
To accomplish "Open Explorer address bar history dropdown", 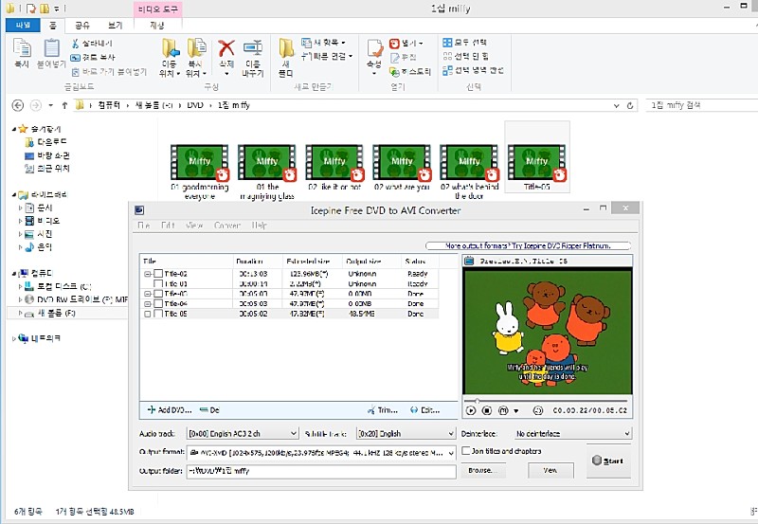I will (x=617, y=105).
